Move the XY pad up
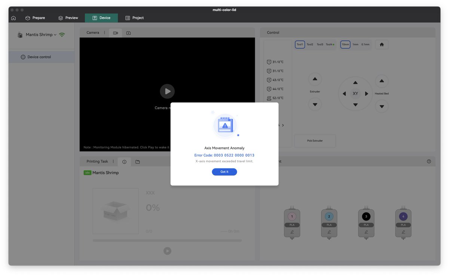 tap(355, 83)
